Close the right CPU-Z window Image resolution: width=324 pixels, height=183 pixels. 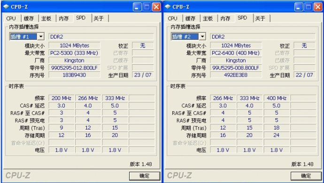coord(318,7)
